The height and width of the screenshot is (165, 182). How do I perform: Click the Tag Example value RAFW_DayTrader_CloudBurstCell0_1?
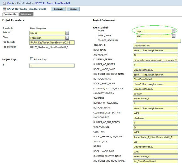49,47
